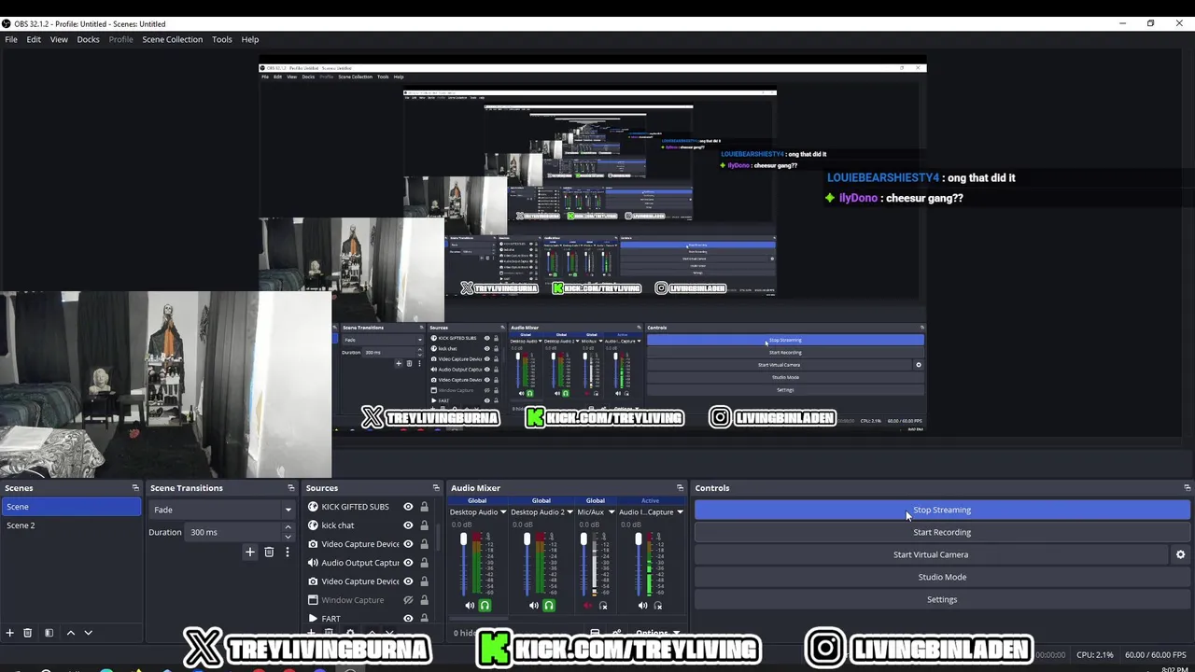Open the Desktop Audio options dropdown arrow
Screen dimensions: 1195x672
pyautogui.click(x=503, y=512)
